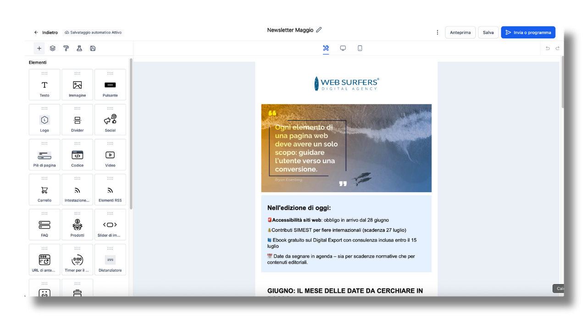The height and width of the screenshot is (330, 587).
Task: Open the add elements plus tab
Action: [39, 48]
